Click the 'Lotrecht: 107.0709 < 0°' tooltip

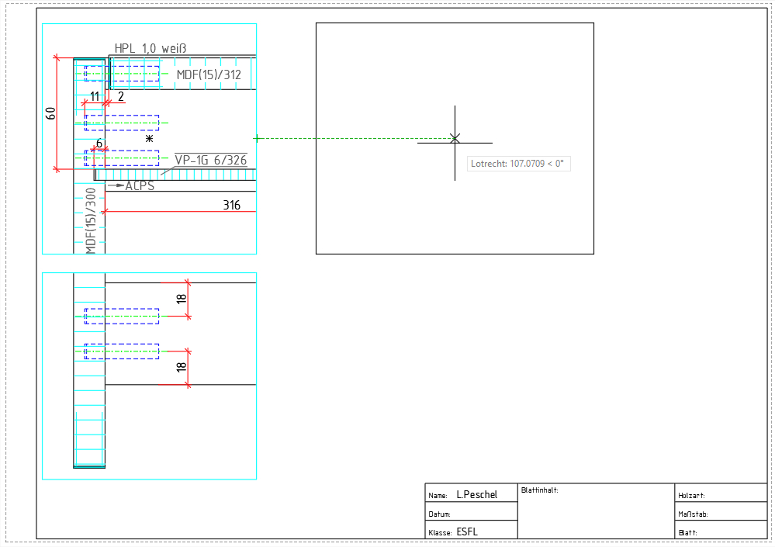pos(518,164)
